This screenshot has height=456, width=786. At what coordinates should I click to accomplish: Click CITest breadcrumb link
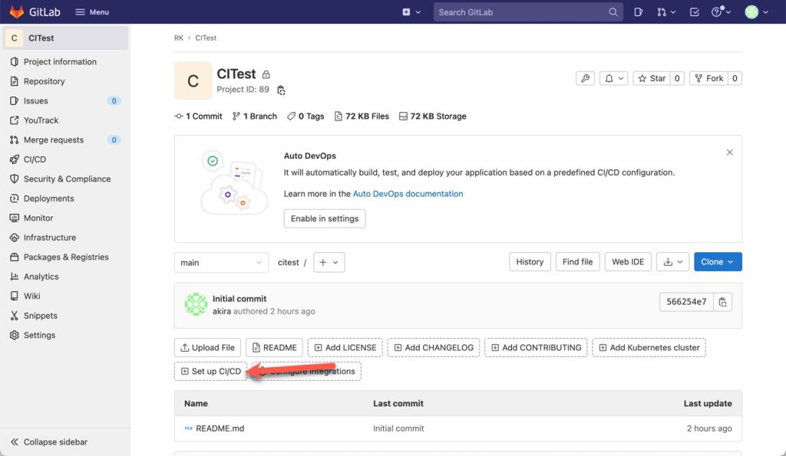click(x=206, y=38)
